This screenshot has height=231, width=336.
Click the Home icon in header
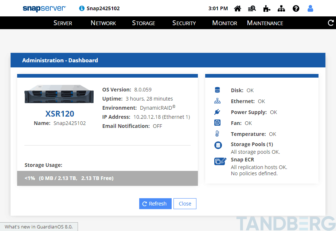(x=238, y=8)
